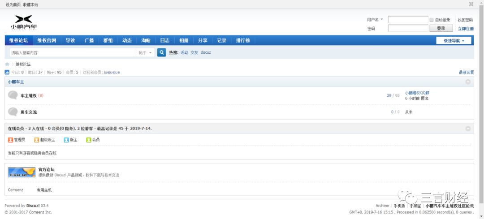Open the 快捷导航 dropdown menu

(x=454, y=40)
